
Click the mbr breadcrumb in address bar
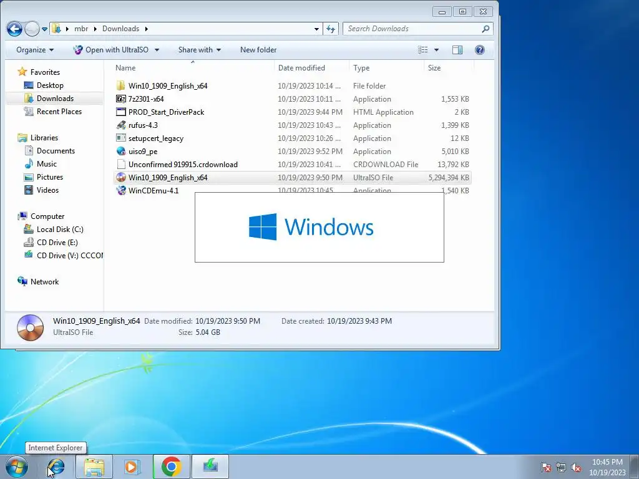pyautogui.click(x=80, y=29)
